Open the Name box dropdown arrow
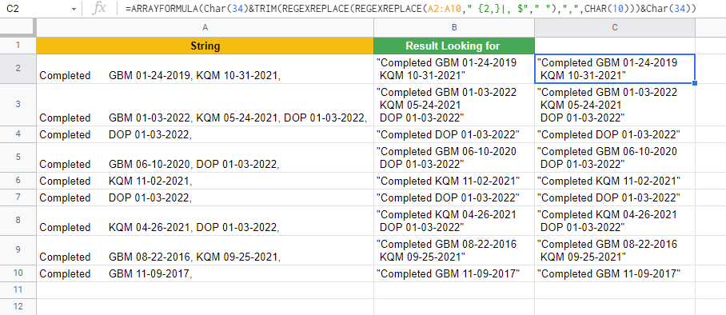The width and height of the screenshot is (726, 315). (74, 10)
